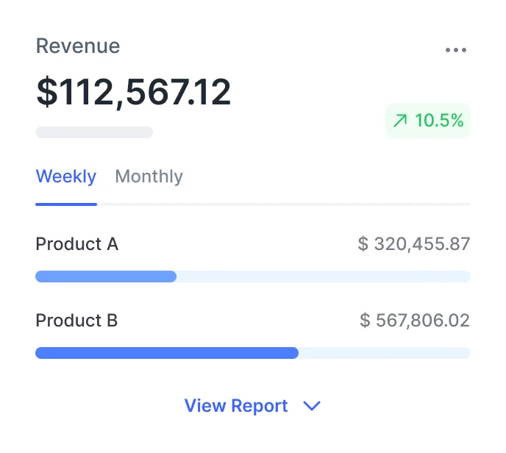This screenshot has height=453, width=506.
Task: Click the Product B label
Action: (x=76, y=321)
